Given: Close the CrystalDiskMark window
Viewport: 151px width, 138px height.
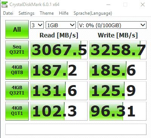Looking at the screenshot, I should tap(143, 5).
